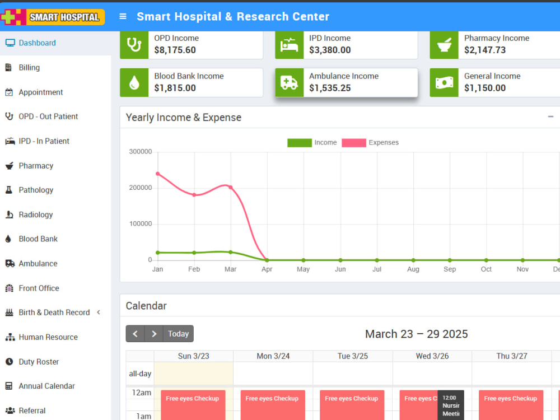560x420 pixels.
Task: Click the Today calendar button
Action: point(178,334)
